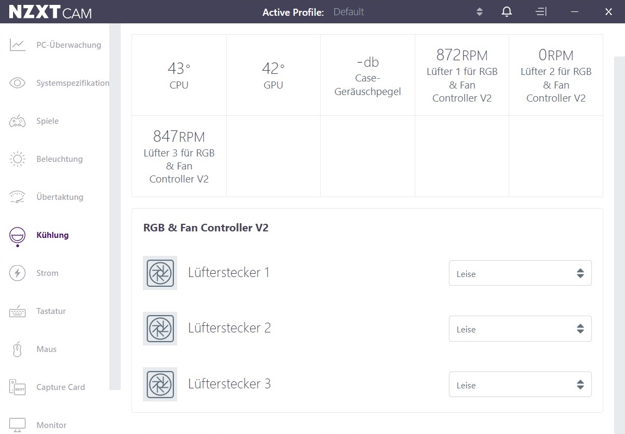Click the Lüfterstecker 2 label
Image resolution: width=625 pixels, height=434 pixels.
[229, 328]
